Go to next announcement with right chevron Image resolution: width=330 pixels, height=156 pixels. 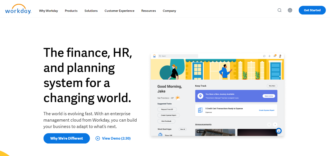click(275, 125)
